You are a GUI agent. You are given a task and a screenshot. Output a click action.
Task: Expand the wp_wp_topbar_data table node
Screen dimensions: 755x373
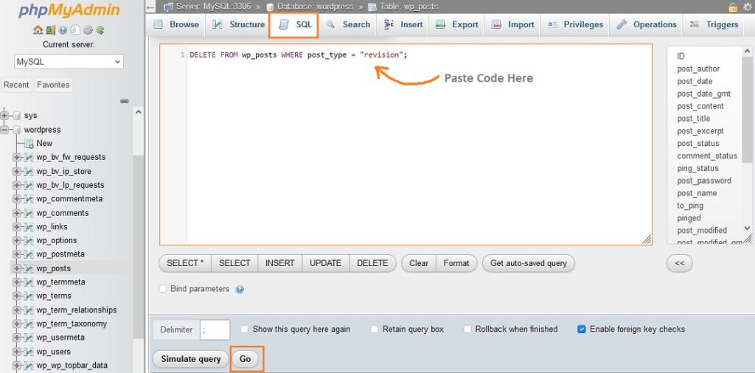[17, 366]
